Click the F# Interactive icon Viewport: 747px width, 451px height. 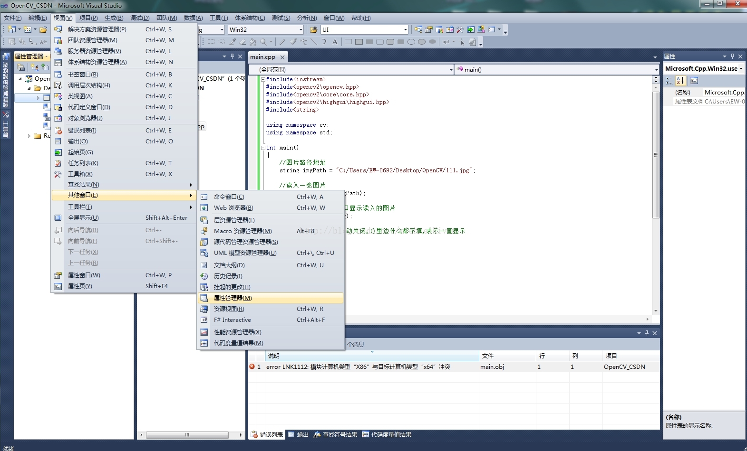point(204,319)
